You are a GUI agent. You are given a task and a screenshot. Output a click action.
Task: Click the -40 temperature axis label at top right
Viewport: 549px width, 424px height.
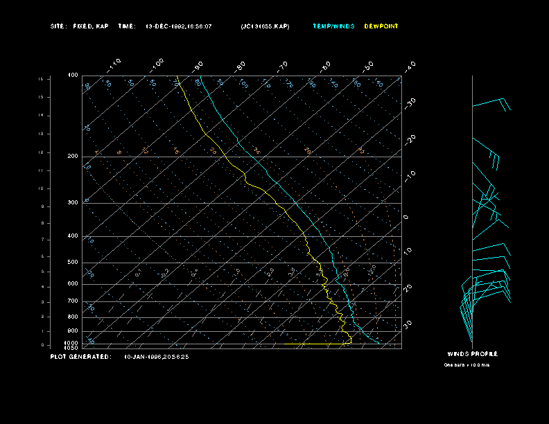410,65
